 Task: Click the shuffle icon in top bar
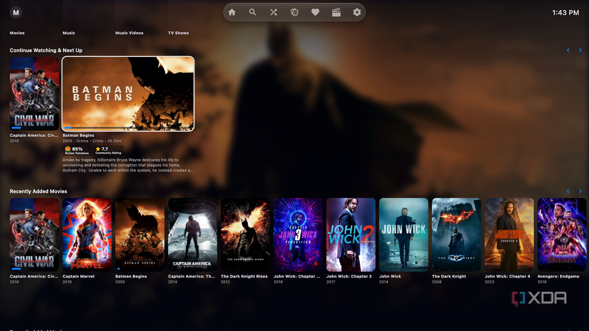(x=274, y=12)
